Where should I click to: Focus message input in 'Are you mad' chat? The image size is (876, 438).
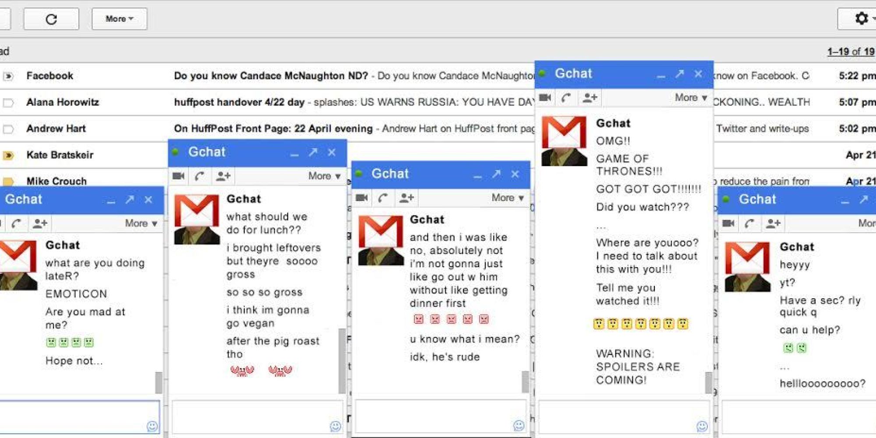click(79, 417)
